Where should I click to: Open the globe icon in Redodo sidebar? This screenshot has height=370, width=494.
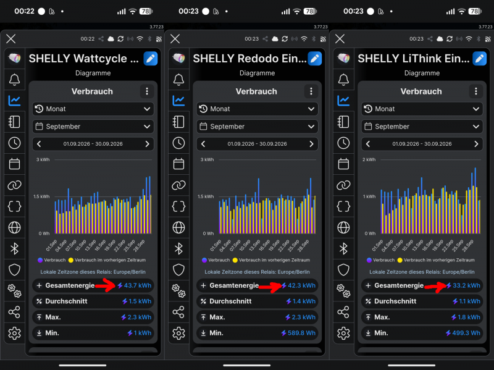pyautogui.click(x=178, y=227)
